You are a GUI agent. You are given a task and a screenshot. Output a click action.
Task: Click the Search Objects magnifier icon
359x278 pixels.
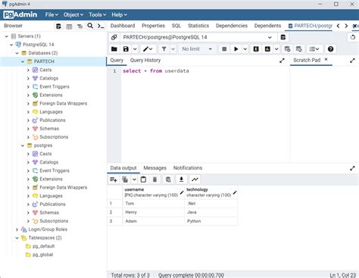90,26
